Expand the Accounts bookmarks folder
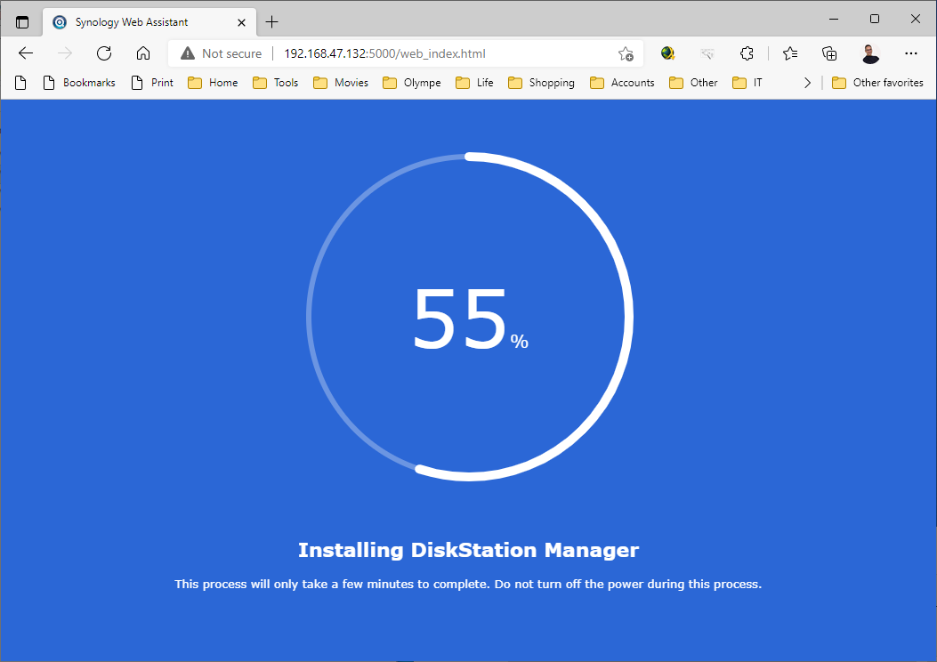This screenshot has height=662, width=937. (x=622, y=83)
